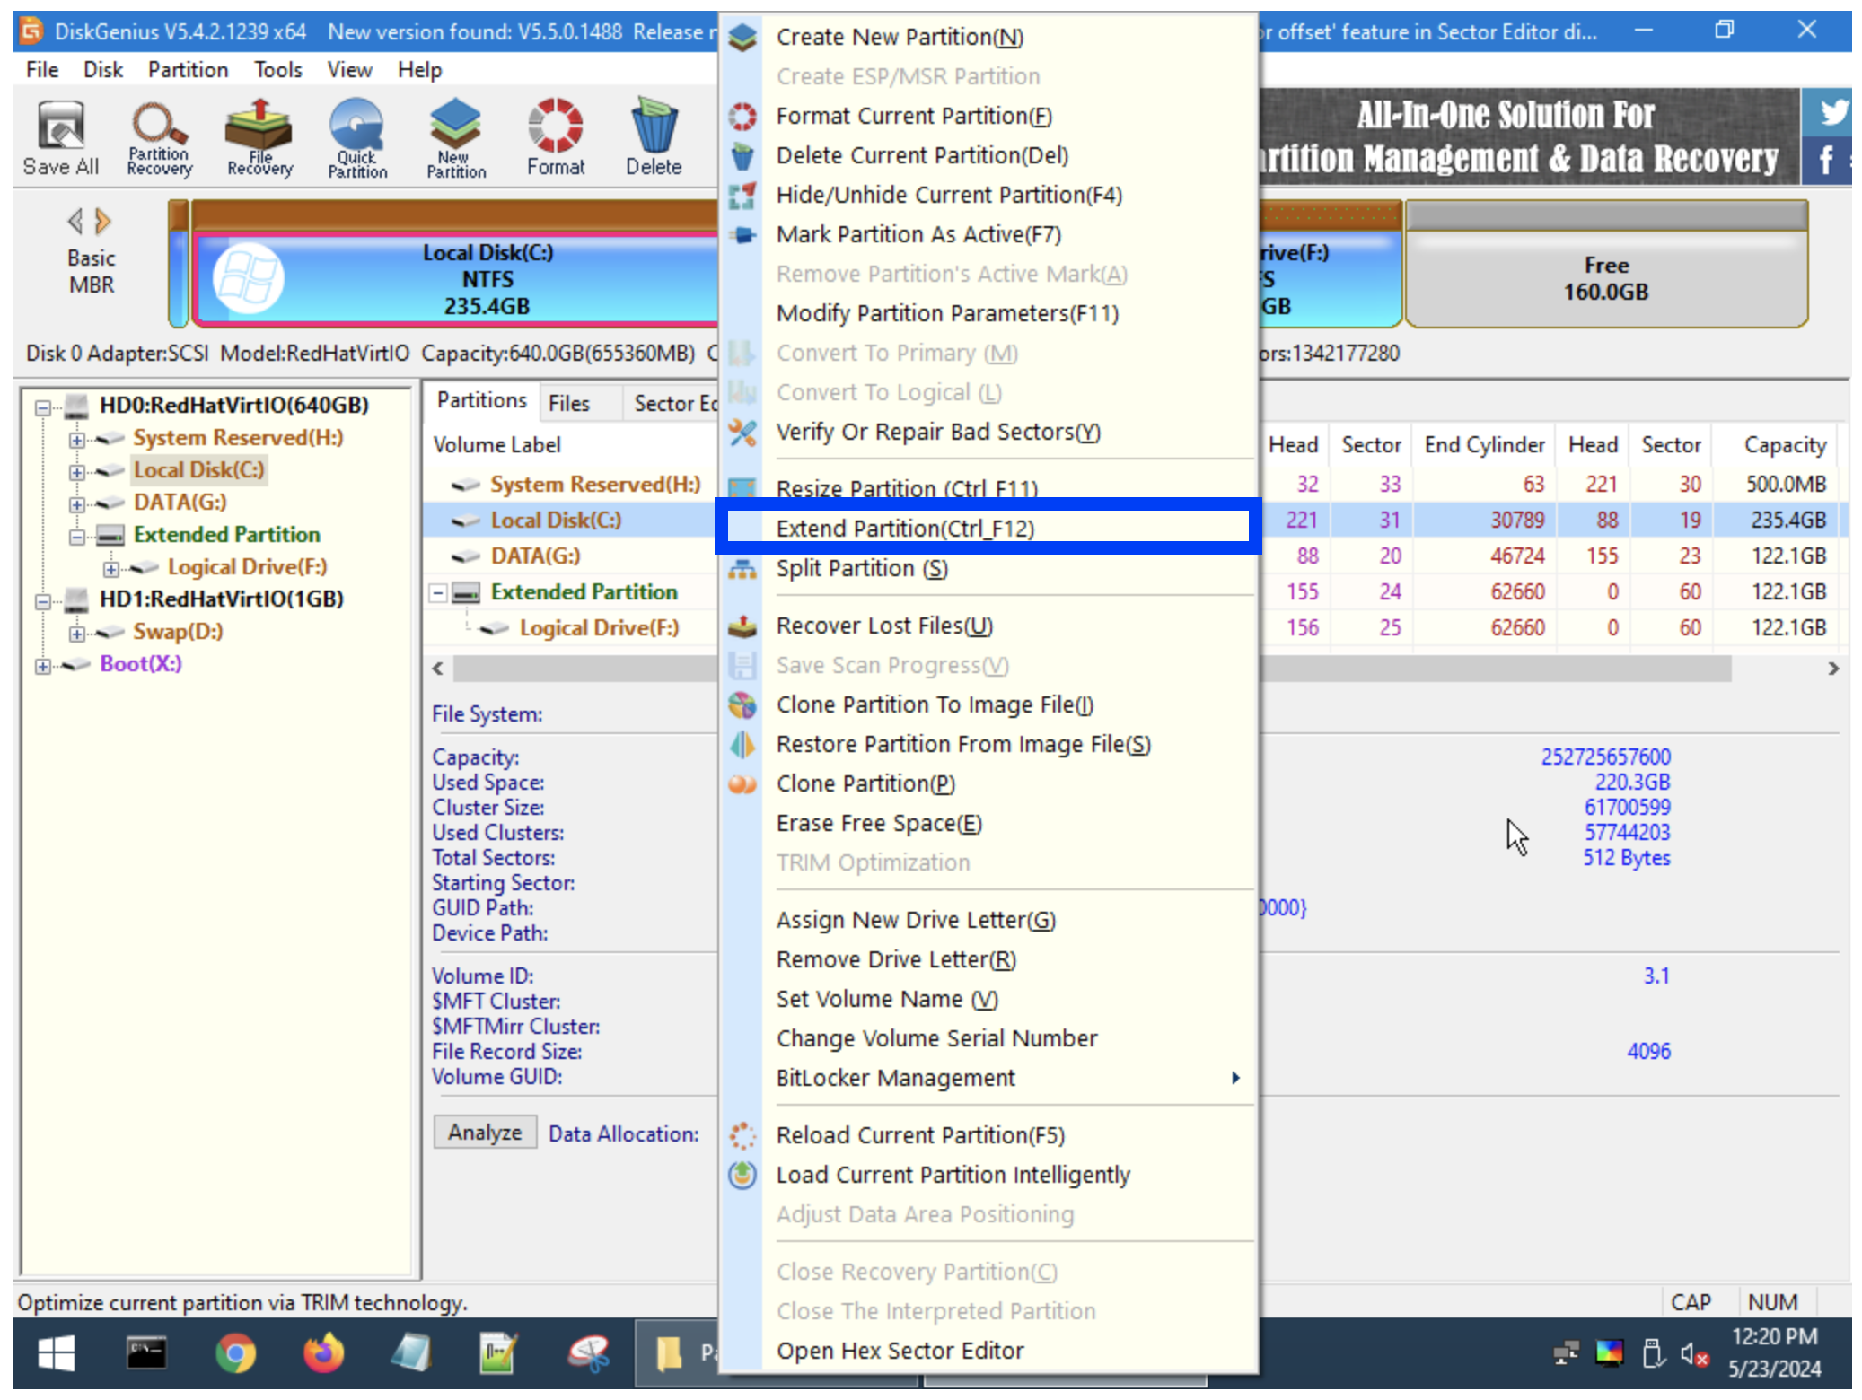Click the Analyze button
The height and width of the screenshot is (1400, 1862).
[484, 1132]
